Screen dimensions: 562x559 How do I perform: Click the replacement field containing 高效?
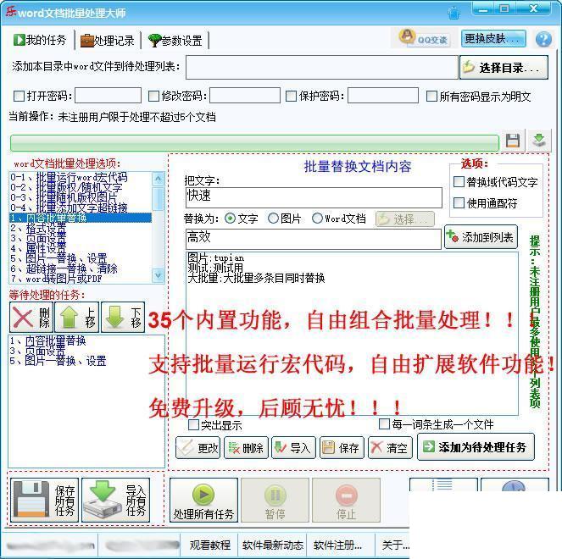point(314,239)
